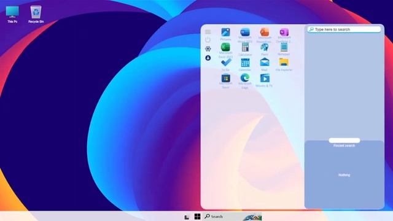Open the user account icon in Start sidebar
Image resolution: width=393 pixels, height=221 pixels.
pyautogui.click(x=208, y=58)
